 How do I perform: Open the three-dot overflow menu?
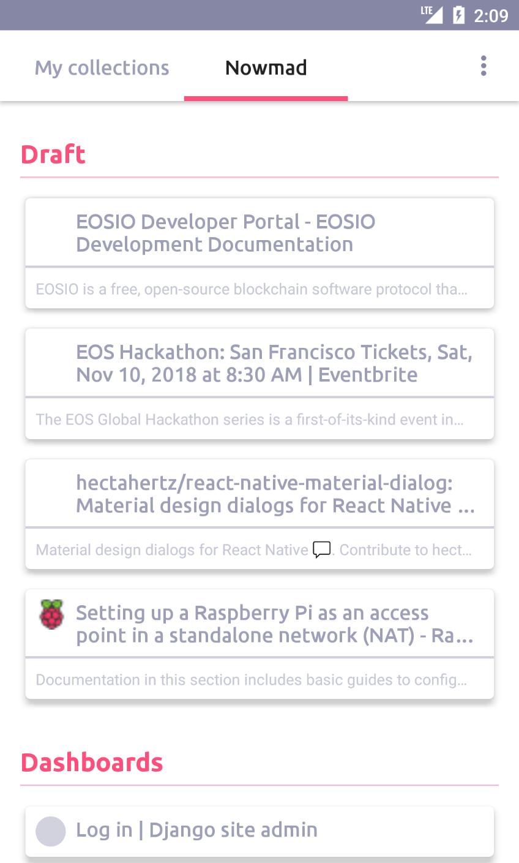484,66
